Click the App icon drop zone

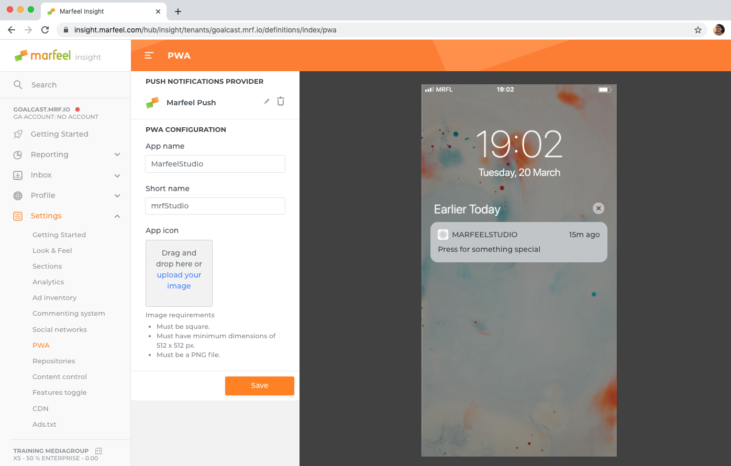pyautogui.click(x=179, y=273)
